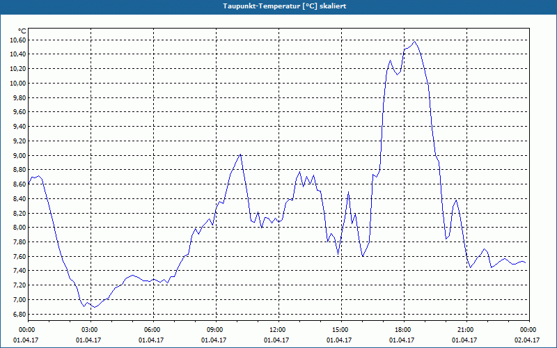Select the 7,00 temperature label
557x348 pixels.
coord(19,300)
